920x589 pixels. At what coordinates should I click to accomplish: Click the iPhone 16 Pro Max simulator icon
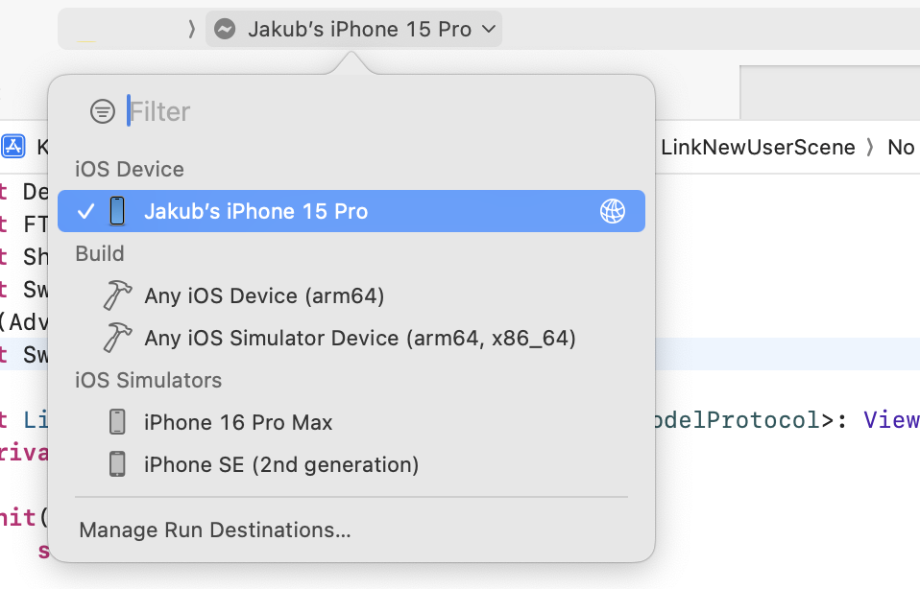(x=117, y=422)
